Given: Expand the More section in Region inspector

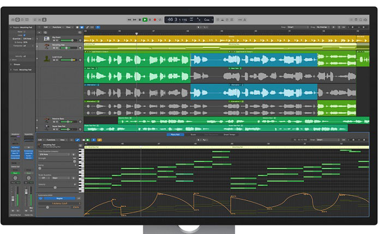Looking at the screenshot, I should point(10,60).
